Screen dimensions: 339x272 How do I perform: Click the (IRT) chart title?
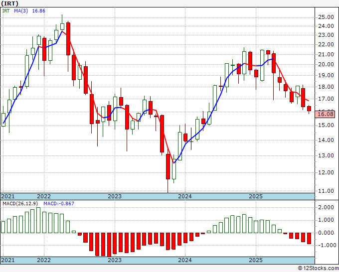[10, 3]
